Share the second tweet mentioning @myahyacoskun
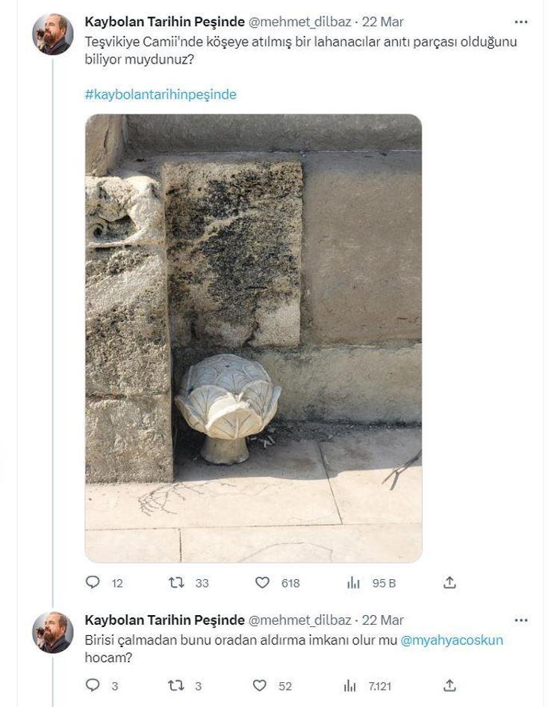This screenshot has width=560, height=707. click(x=449, y=685)
